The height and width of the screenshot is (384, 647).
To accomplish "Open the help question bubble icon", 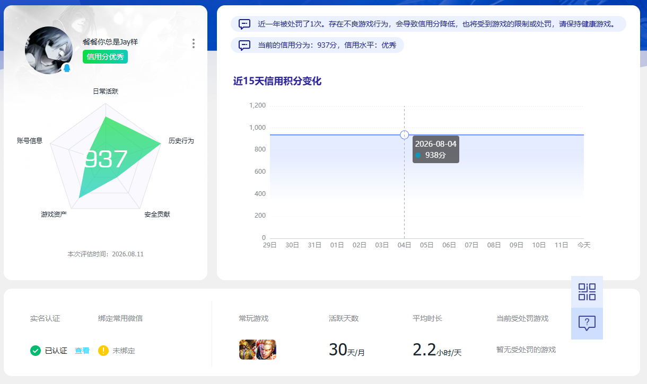I will 587,323.
